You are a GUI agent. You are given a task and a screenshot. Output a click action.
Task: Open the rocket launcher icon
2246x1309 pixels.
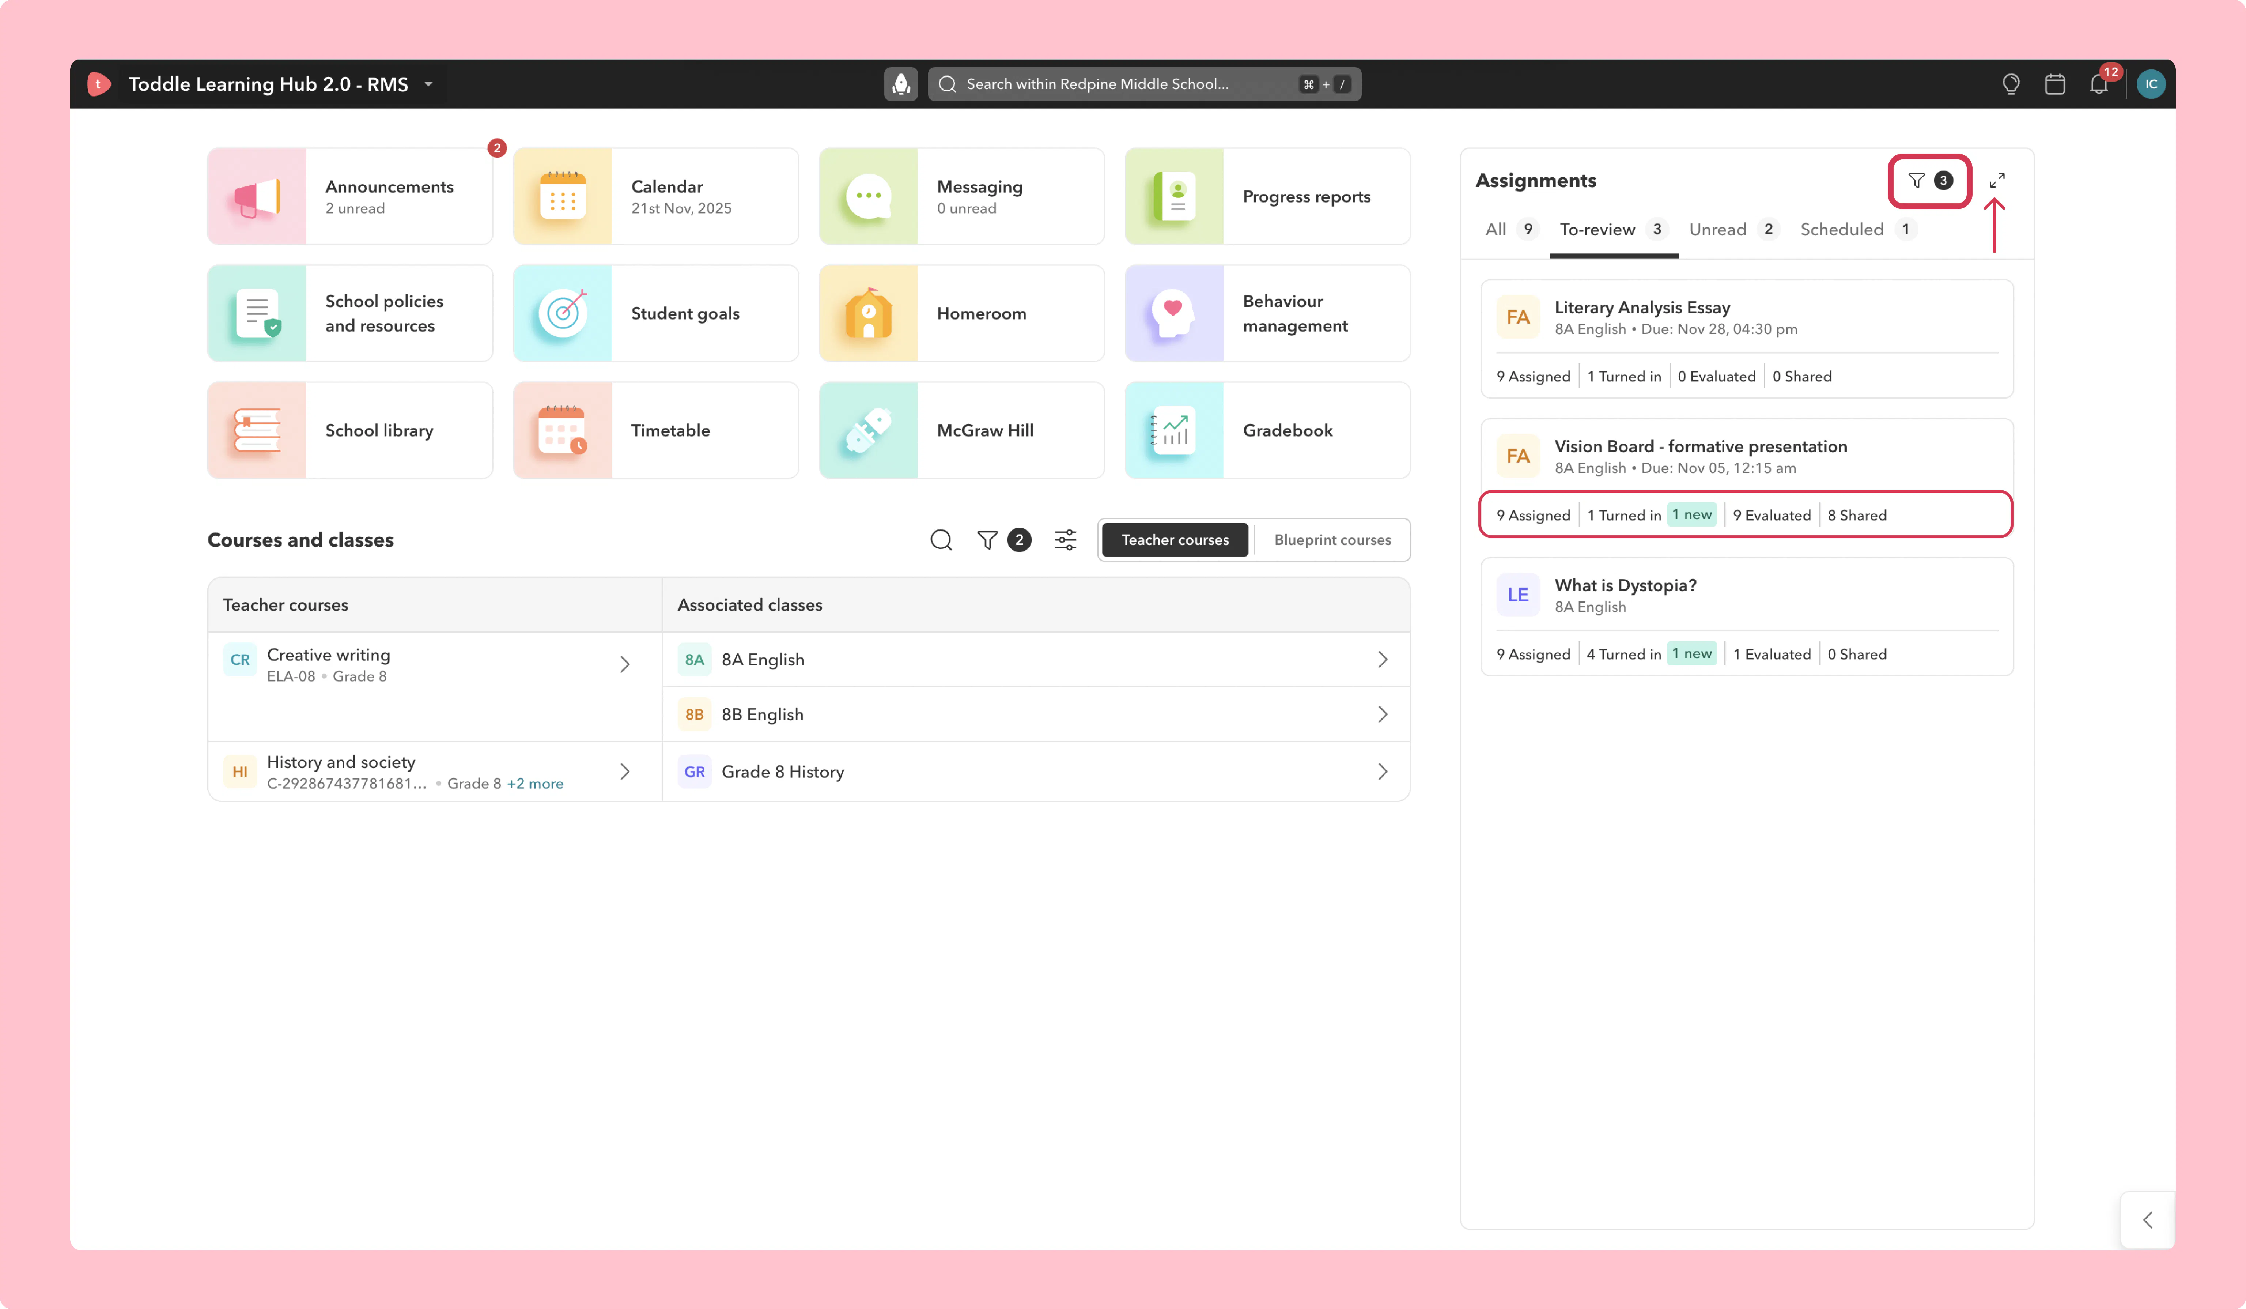901,84
